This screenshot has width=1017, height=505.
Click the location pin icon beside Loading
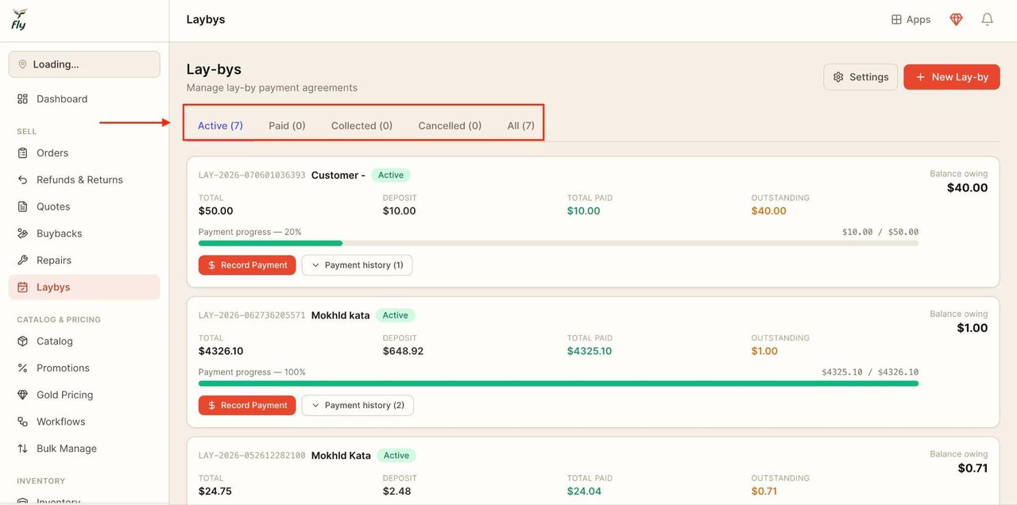click(23, 64)
